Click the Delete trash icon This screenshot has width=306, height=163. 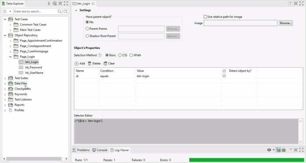point(90,63)
